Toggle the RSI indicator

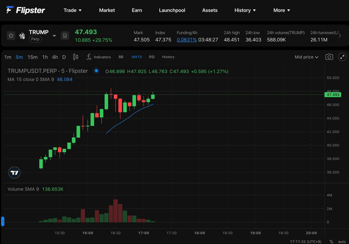pyautogui.click(x=152, y=57)
